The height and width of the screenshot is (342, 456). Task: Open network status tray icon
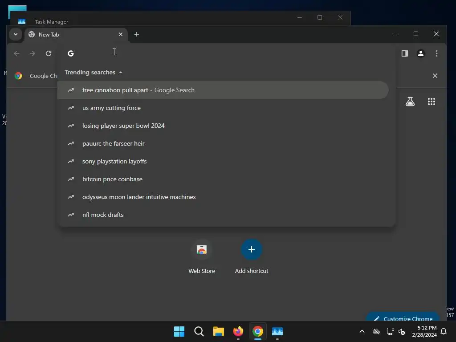[x=390, y=331]
